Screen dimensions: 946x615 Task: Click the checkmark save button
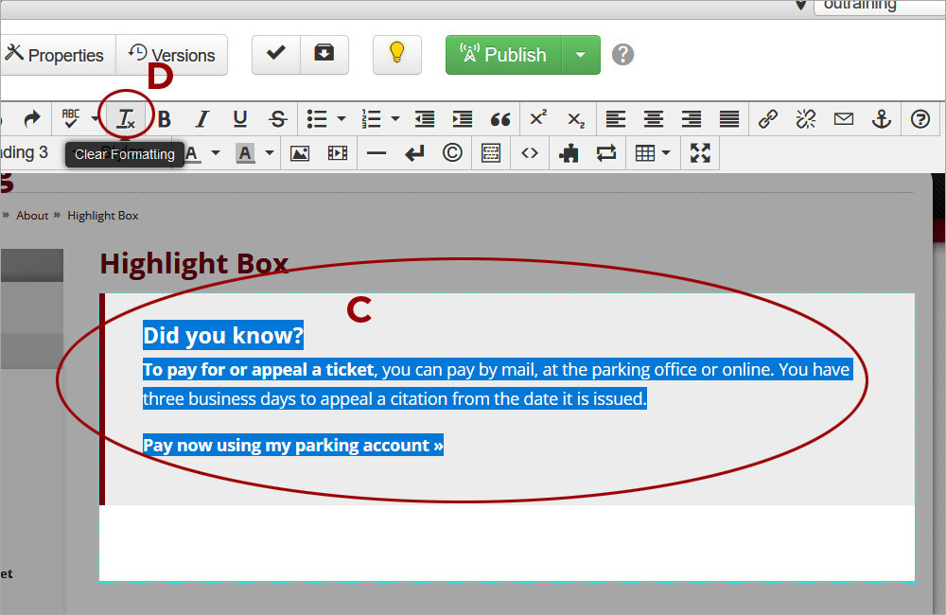coord(275,55)
